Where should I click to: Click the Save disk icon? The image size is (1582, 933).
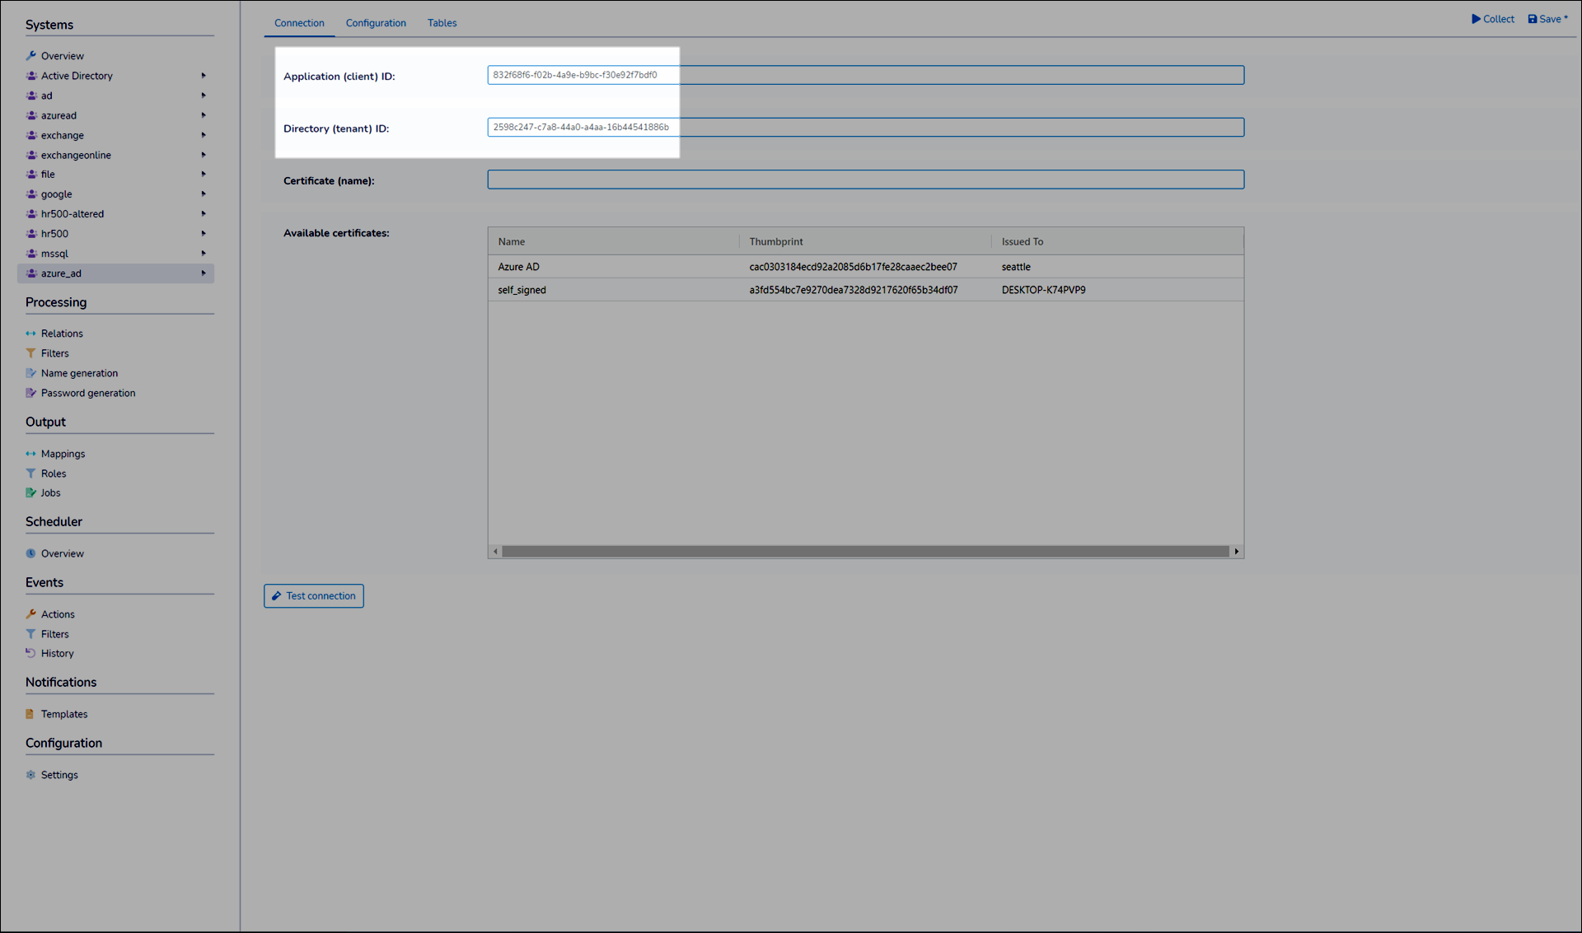(x=1533, y=19)
